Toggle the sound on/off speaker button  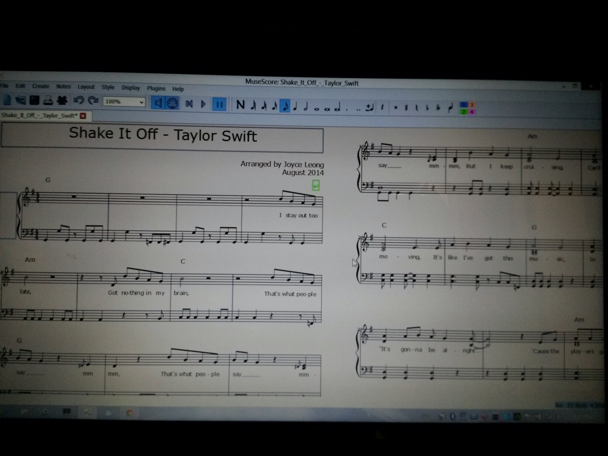pos(158,103)
